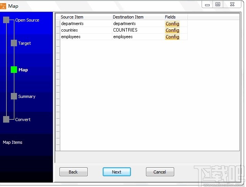
Task: Click the Summary step square icon
Action: pos(14,96)
